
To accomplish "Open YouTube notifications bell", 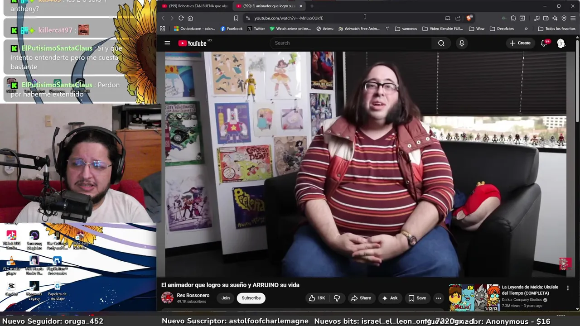I will coord(544,43).
